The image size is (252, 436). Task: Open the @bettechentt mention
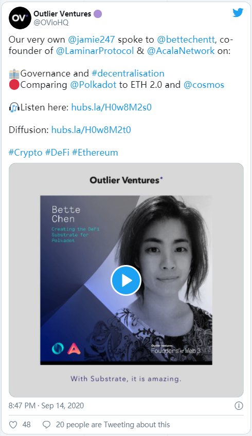click(186, 40)
